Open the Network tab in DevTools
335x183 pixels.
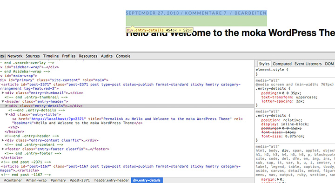coord(15,56)
